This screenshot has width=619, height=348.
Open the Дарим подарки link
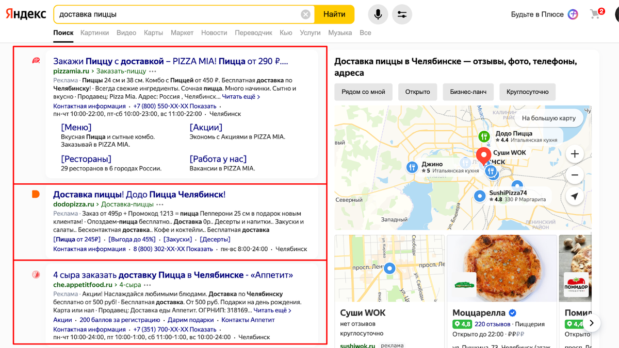pyautogui.click(x=191, y=320)
